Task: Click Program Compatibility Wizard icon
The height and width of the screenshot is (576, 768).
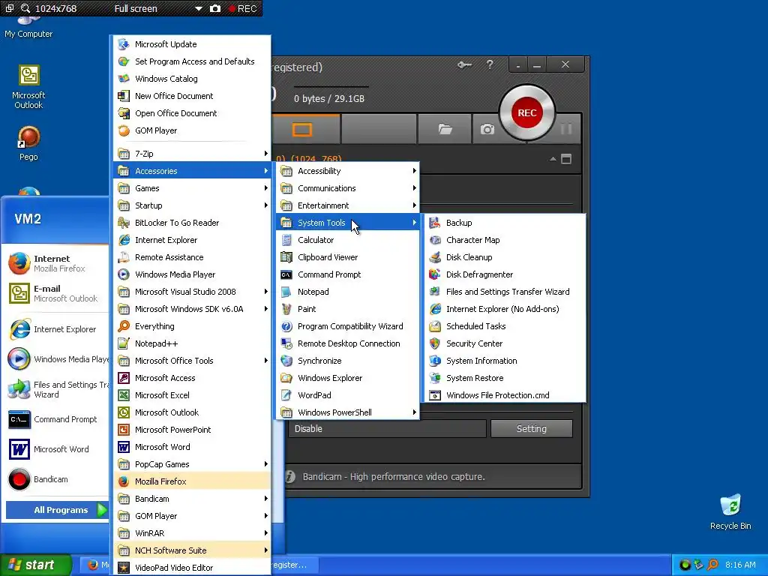Action: tap(286, 326)
